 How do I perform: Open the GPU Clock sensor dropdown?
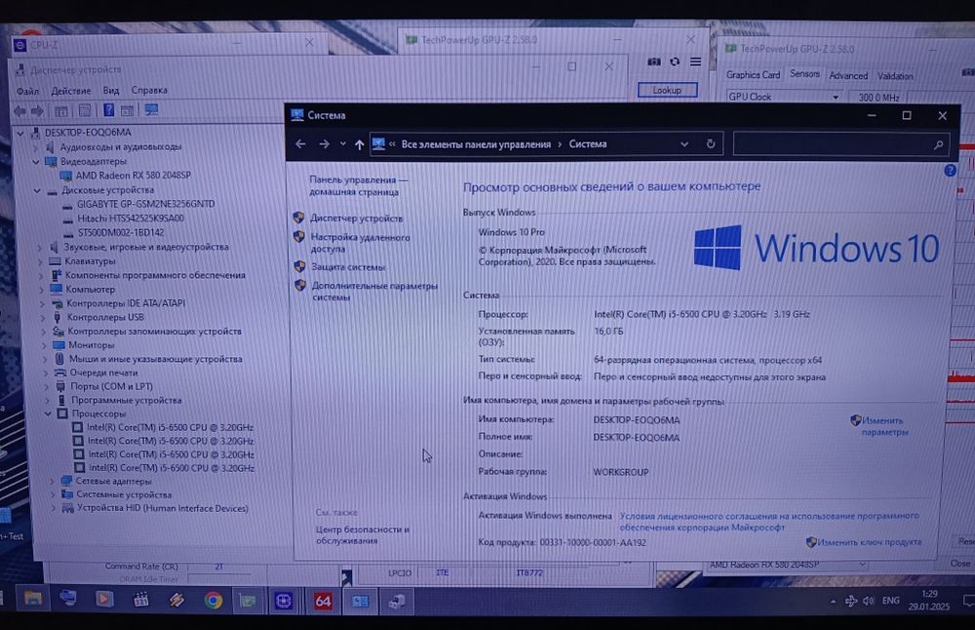pyautogui.click(x=836, y=97)
